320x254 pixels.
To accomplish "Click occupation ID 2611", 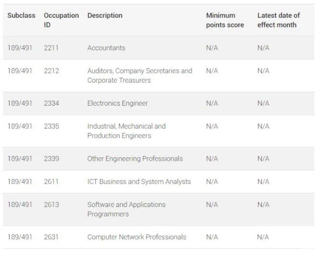I will click(51, 181).
